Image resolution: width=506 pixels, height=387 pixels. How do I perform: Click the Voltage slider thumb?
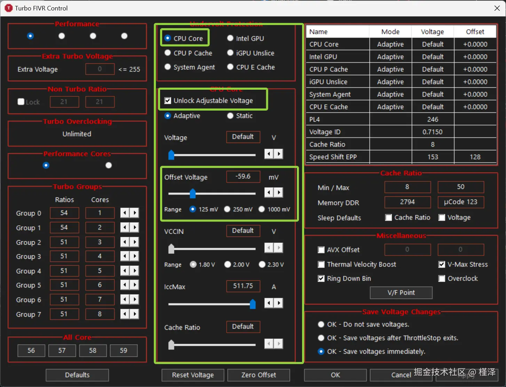point(171,155)
